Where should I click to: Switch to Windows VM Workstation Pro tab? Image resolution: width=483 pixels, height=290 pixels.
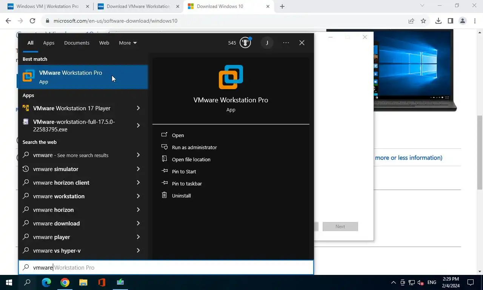tap(48, 6)
